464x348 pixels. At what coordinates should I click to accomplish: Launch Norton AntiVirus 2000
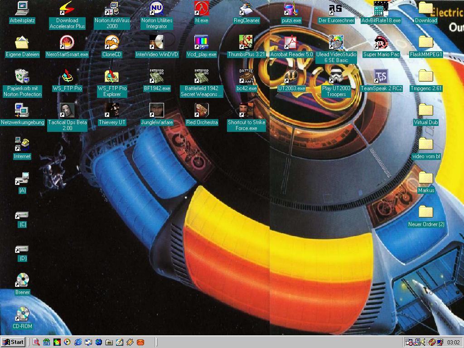click(112, 15)
